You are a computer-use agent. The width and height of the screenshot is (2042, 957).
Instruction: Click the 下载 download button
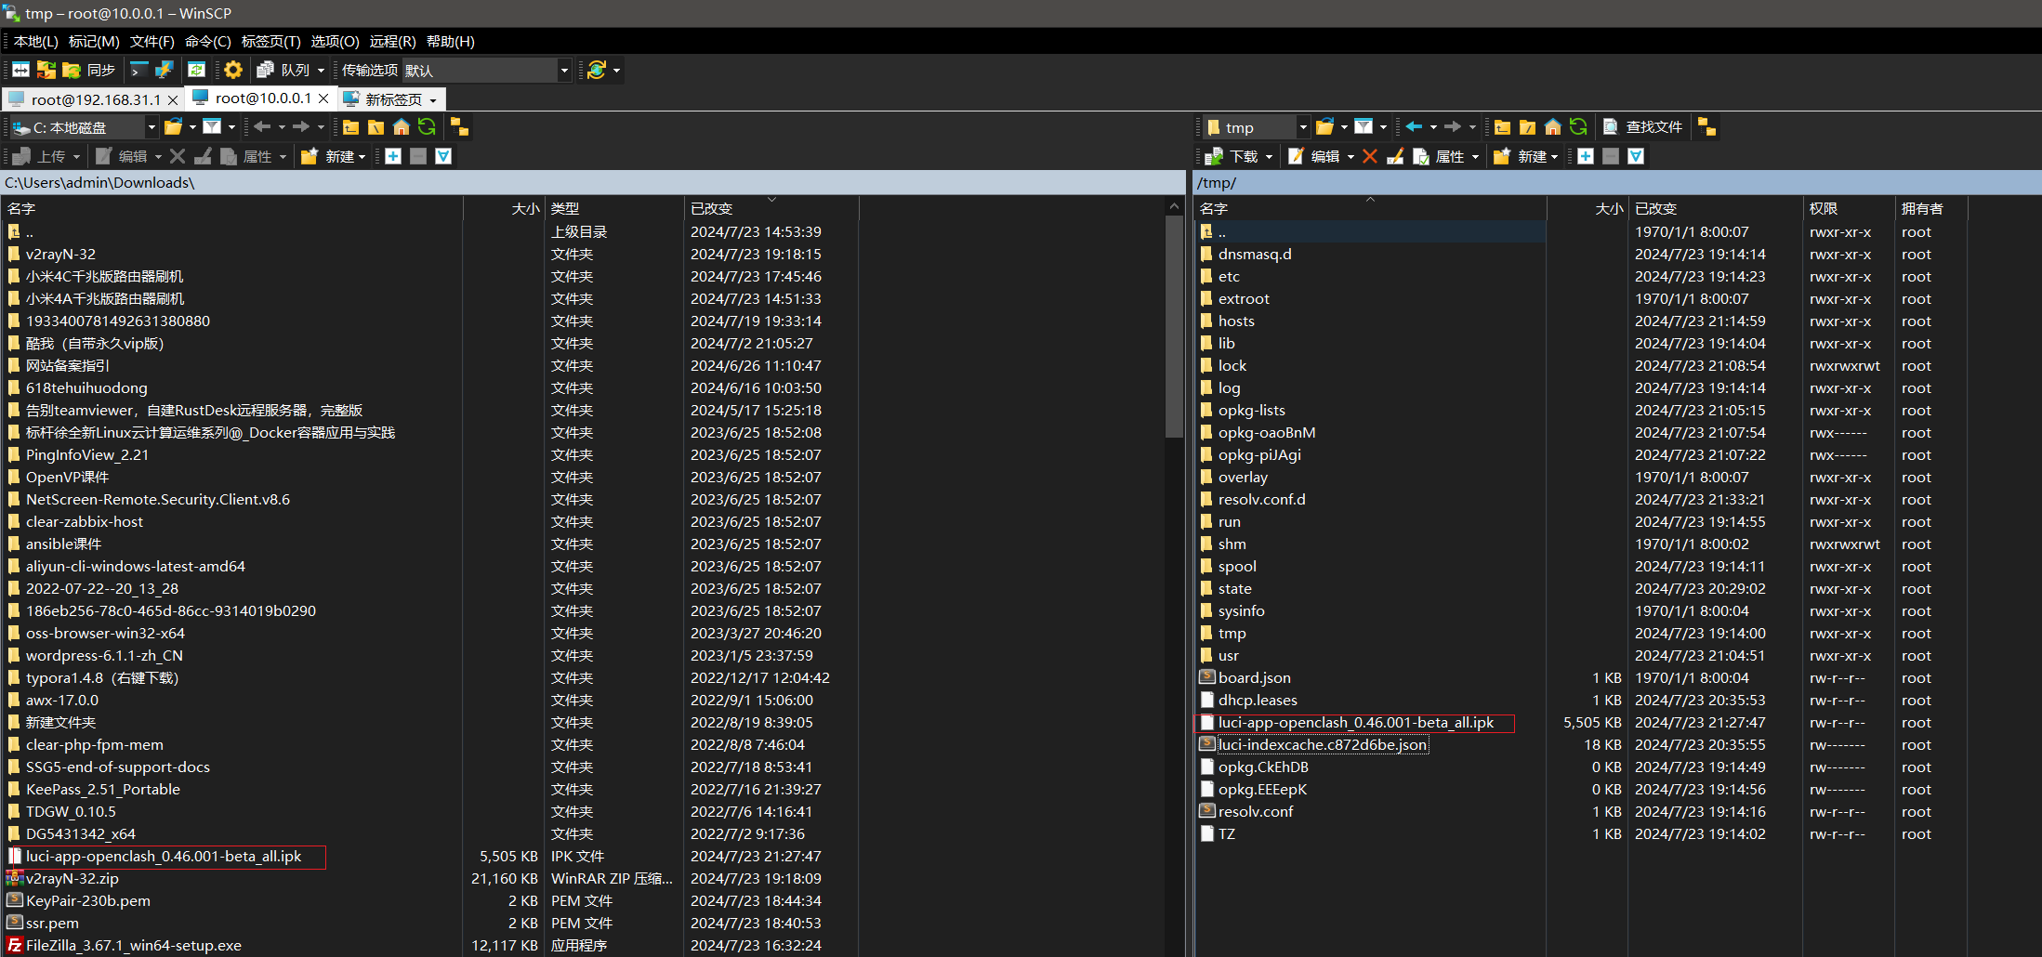(x=1242, y=156)
